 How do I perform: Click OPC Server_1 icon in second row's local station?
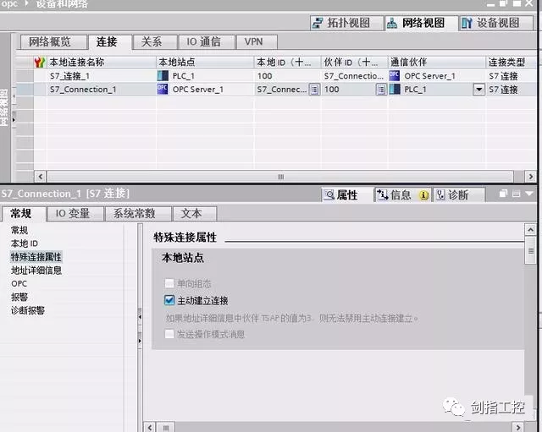pos(163,90)
